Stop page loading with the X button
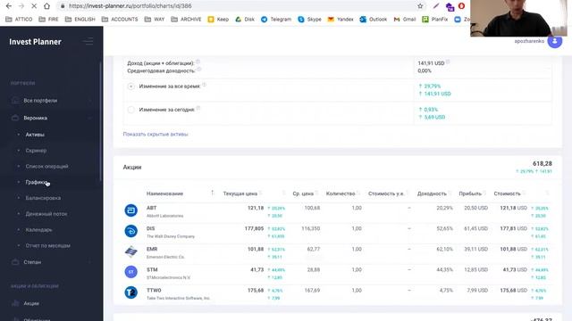The height and width of the screenshot is (321, 572). point(34,6)
